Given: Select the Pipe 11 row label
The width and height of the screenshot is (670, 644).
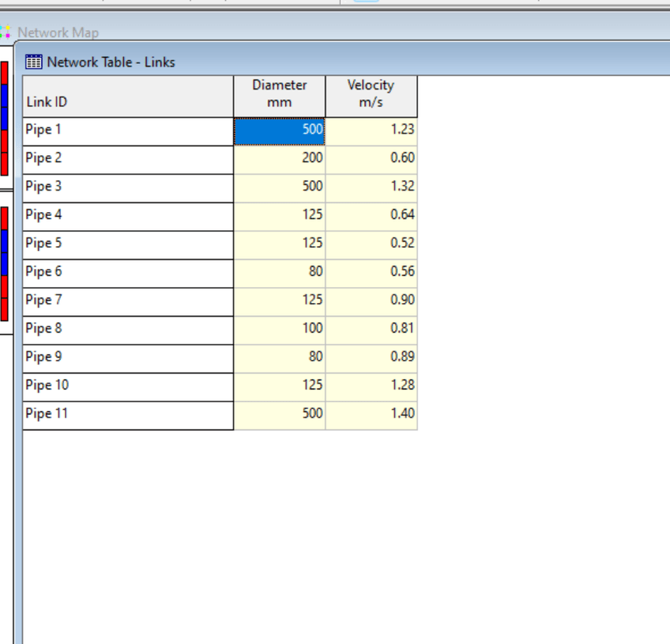Looking at the screenshot, I should 128,415.
